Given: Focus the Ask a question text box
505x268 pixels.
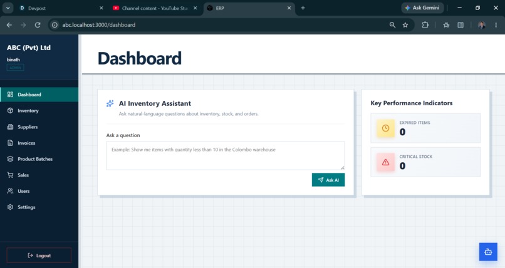Looking at the screenshot, I should 226,156.
